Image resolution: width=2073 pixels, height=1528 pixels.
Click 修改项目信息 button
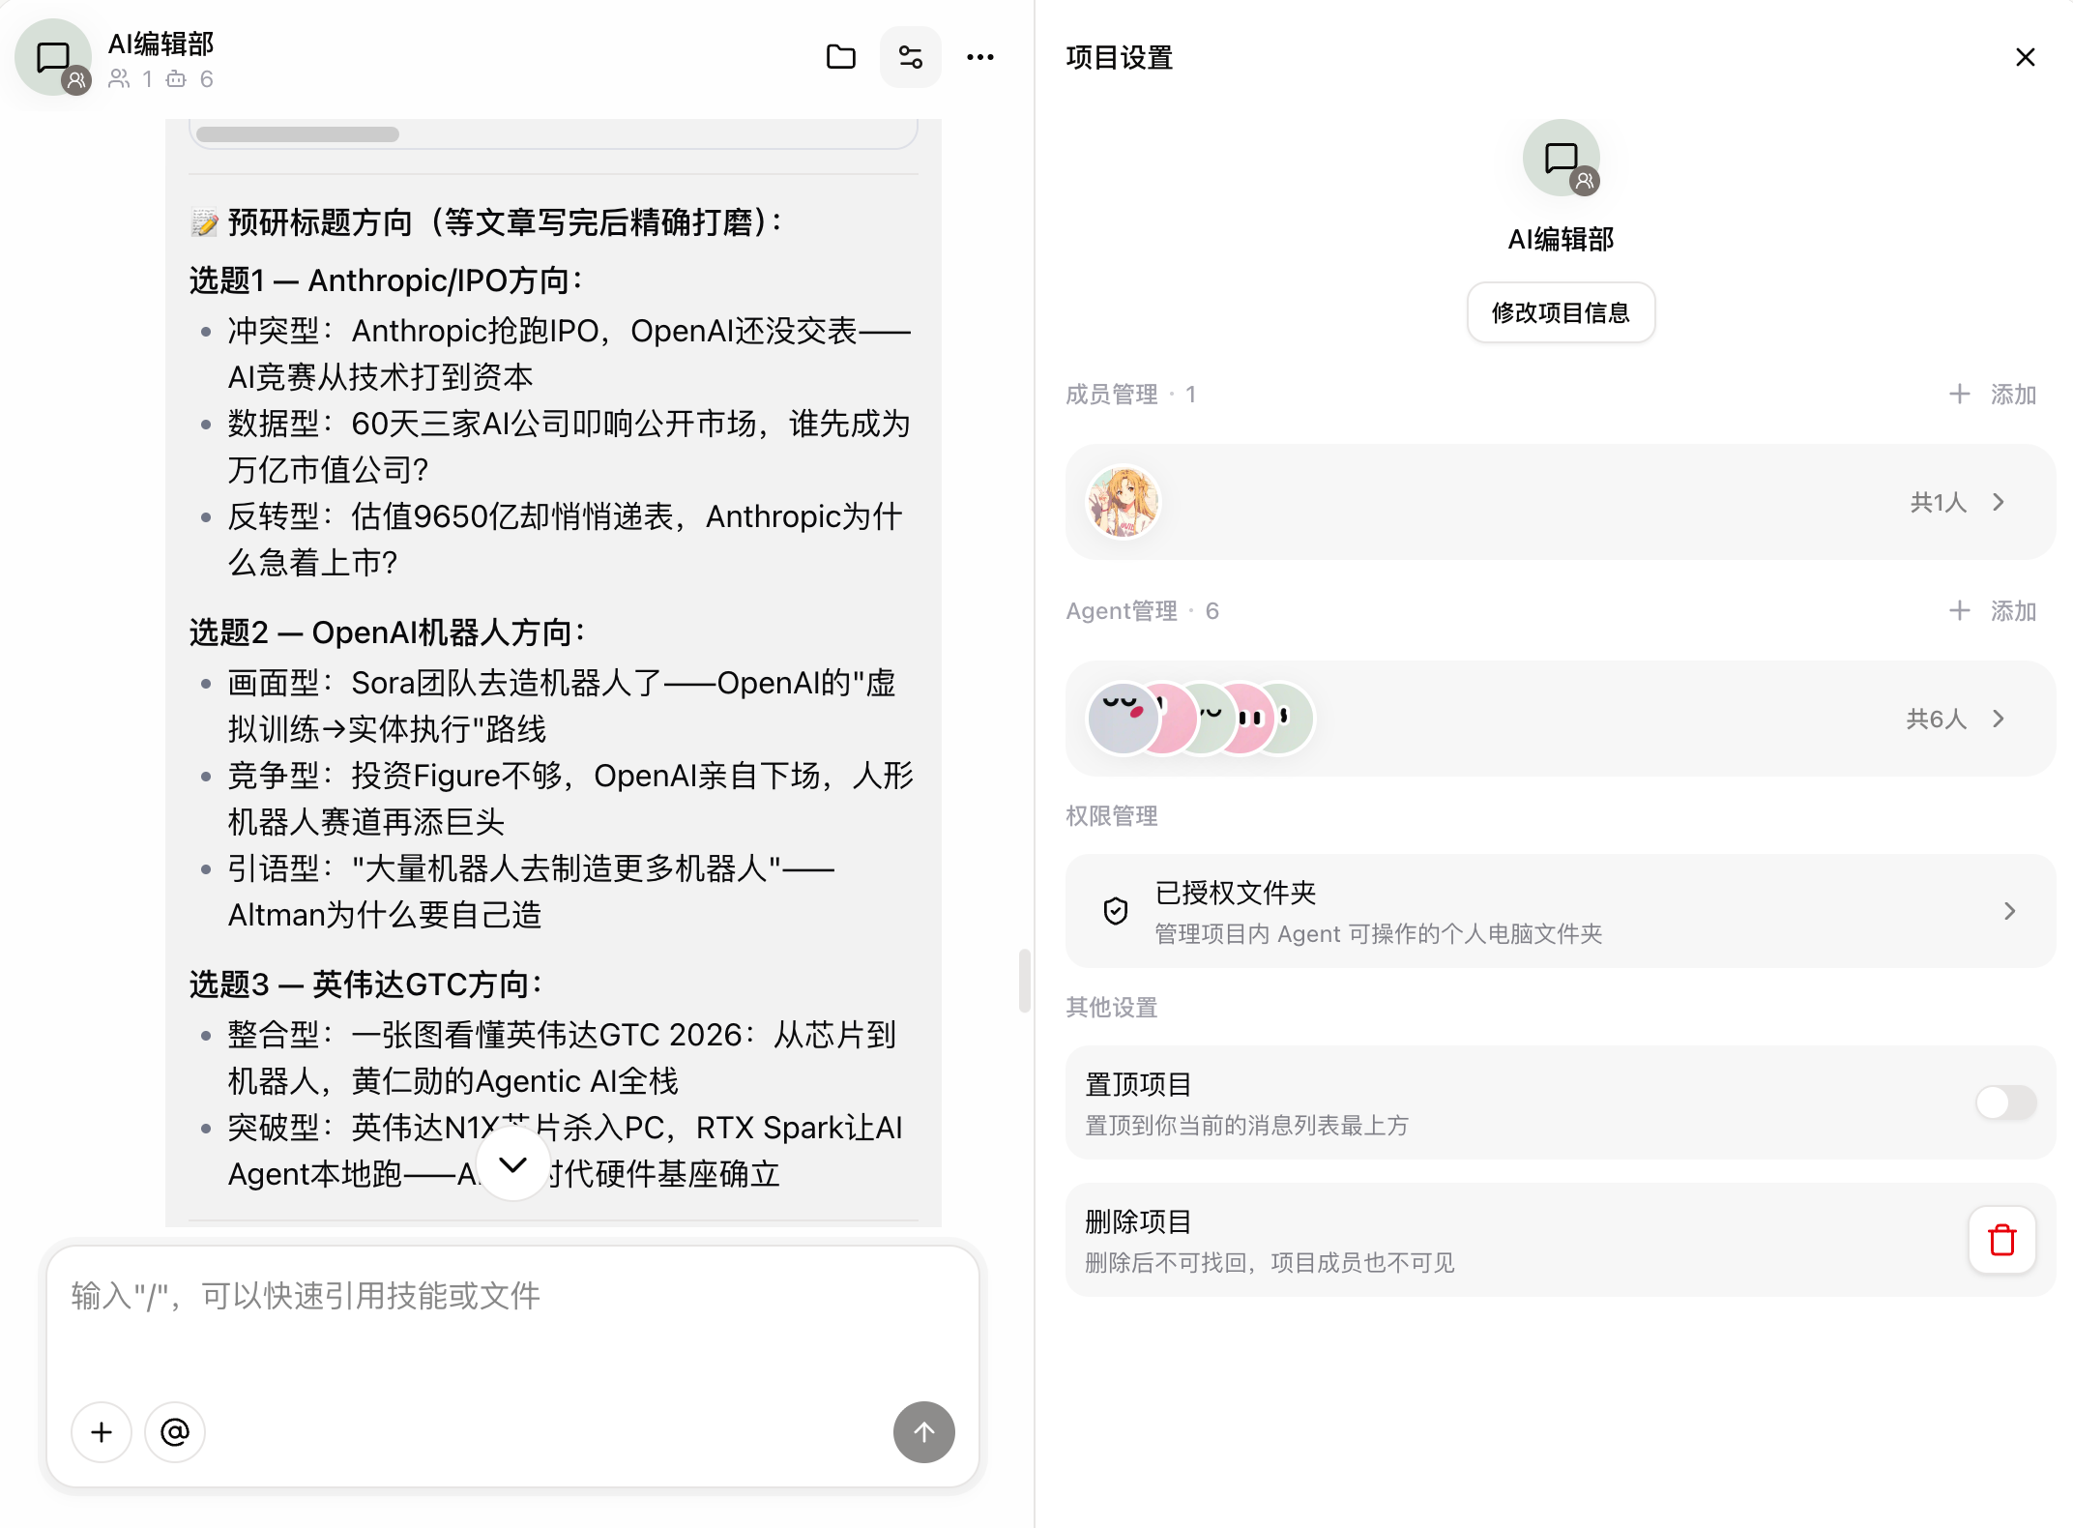click(1561, 312)
